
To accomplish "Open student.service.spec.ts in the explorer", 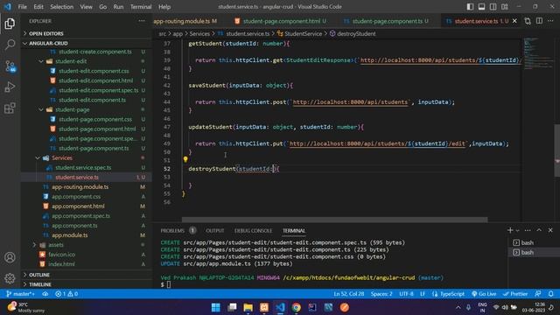I will pos(83,167).
